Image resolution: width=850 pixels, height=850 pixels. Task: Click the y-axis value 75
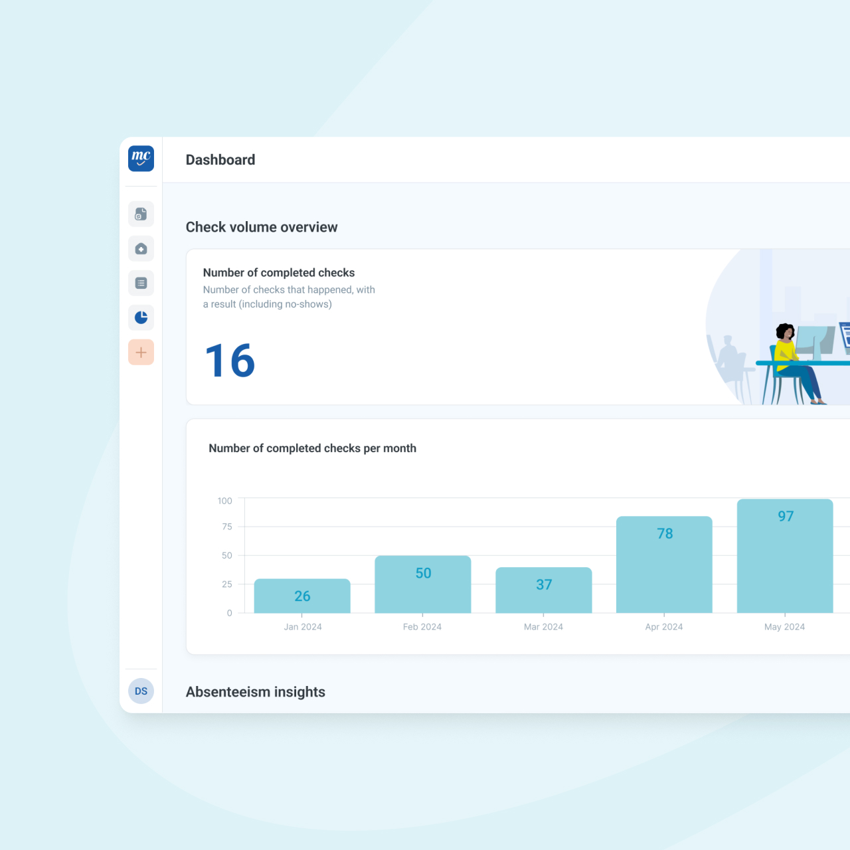coord(227,527)
